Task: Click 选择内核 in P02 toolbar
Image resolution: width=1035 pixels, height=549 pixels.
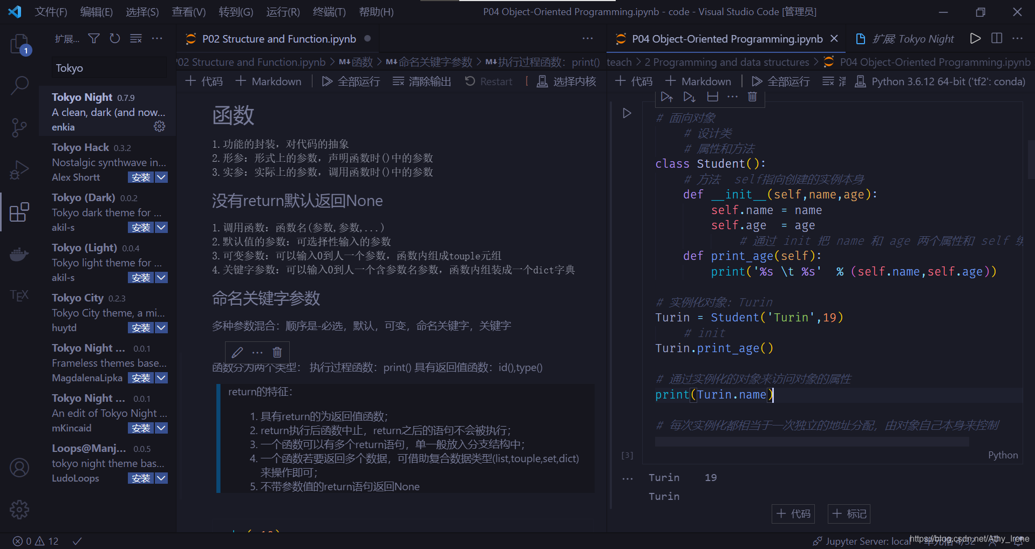Action: pos(567,81)
